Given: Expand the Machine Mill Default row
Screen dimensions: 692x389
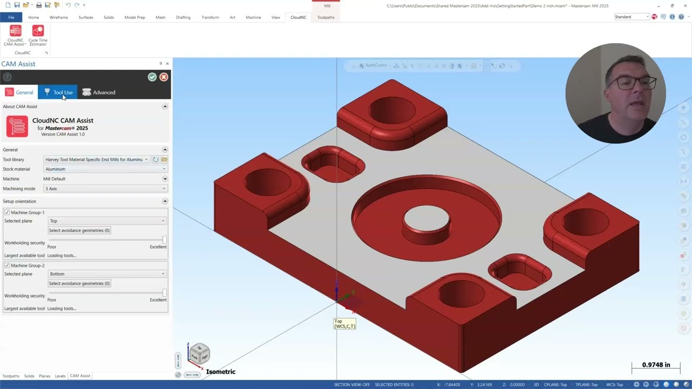Looking at the screenshot, I should coord(165,179).
